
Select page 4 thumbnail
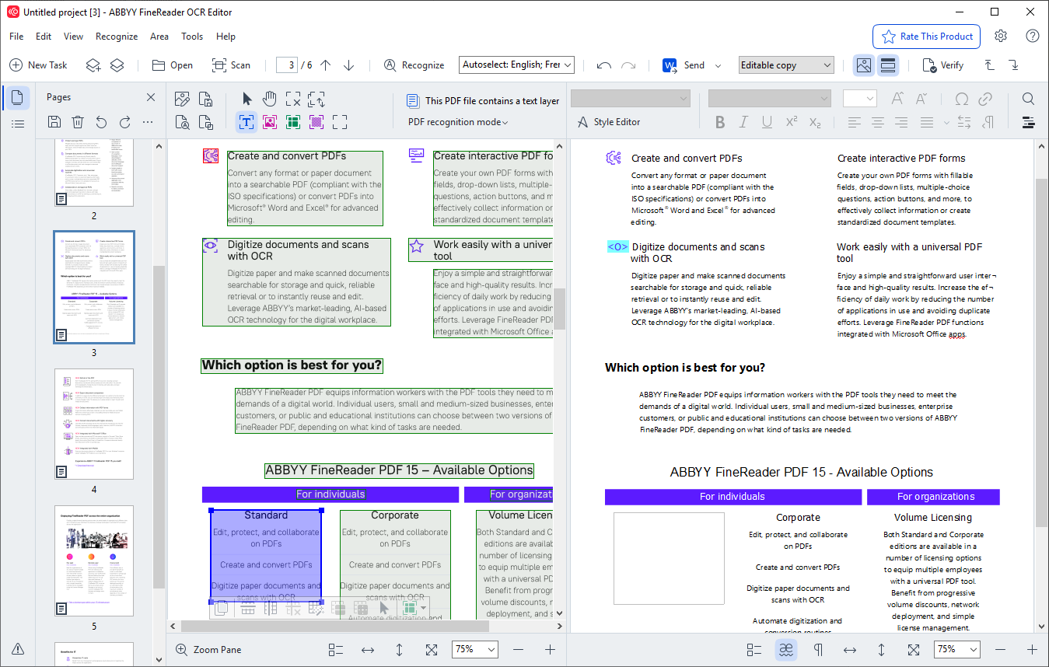pos(94,424)
